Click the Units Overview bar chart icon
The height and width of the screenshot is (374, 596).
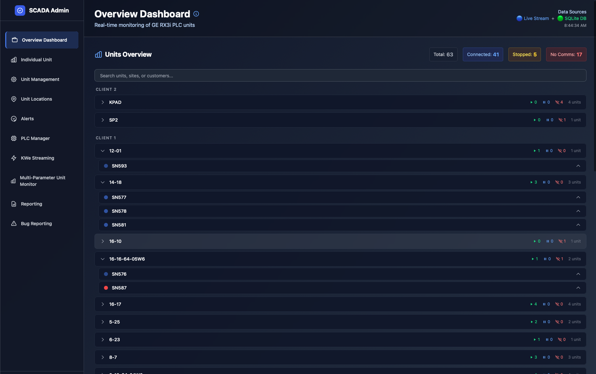(x=98, y=54)
